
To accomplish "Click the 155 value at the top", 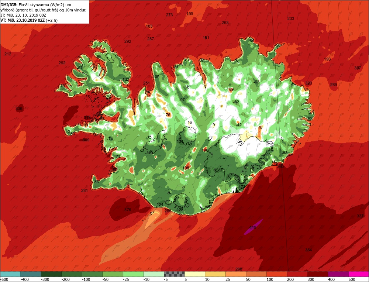I will 190,14.
